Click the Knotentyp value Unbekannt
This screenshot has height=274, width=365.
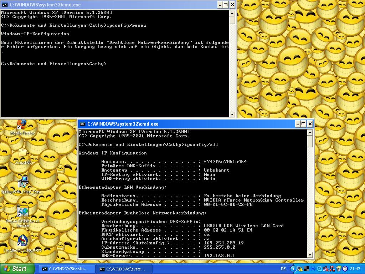point(217,170)
